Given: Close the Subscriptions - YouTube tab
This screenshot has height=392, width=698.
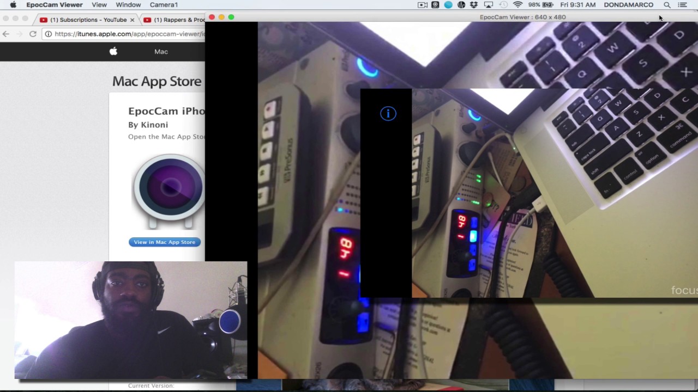Looking at the screenshot, I should click(132, 20).
